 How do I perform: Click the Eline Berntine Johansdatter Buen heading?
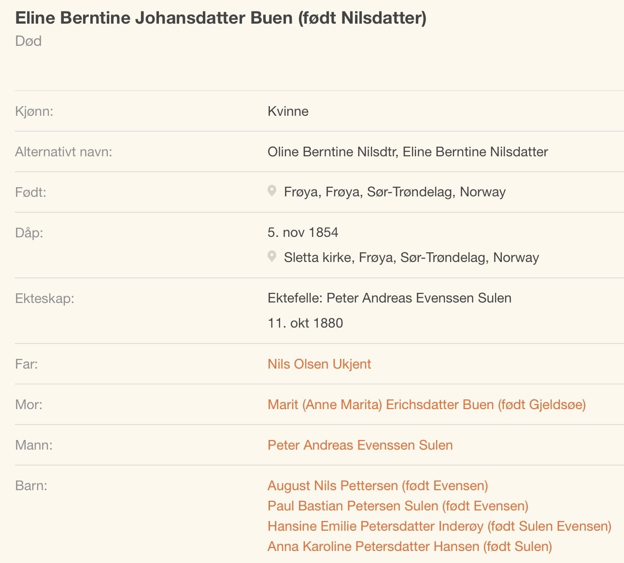[221, 18]
